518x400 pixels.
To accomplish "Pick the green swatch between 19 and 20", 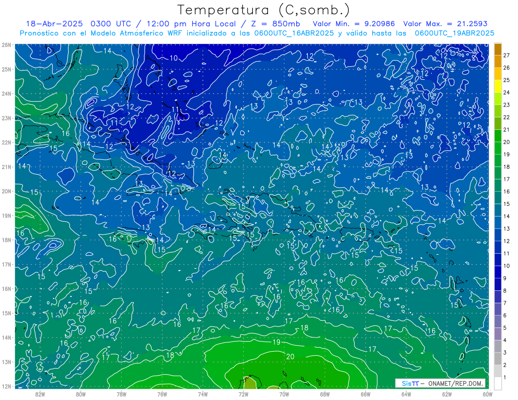I will pos(498,148).
